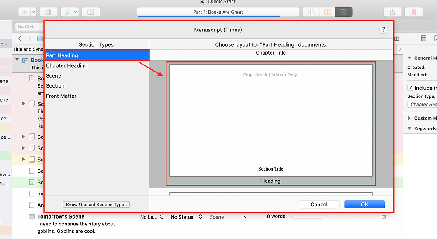Open the Section type Chapter Heading dropdown

point(422,104)
